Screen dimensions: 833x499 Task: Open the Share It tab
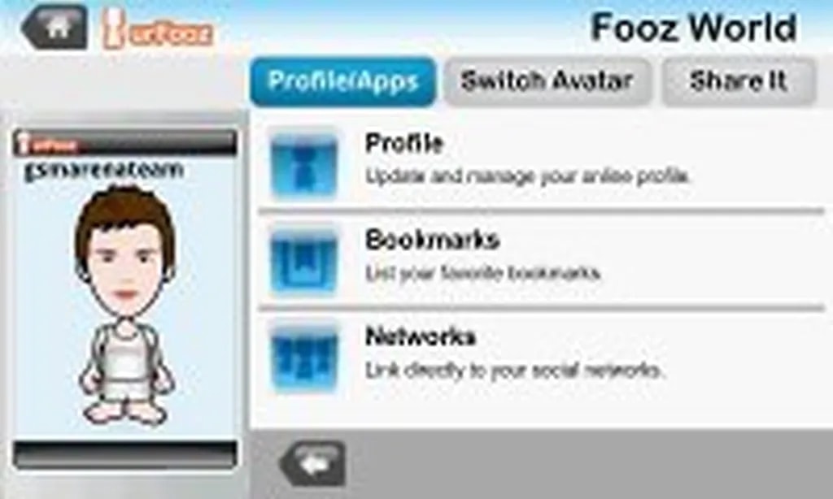click(x=738, y=81)
